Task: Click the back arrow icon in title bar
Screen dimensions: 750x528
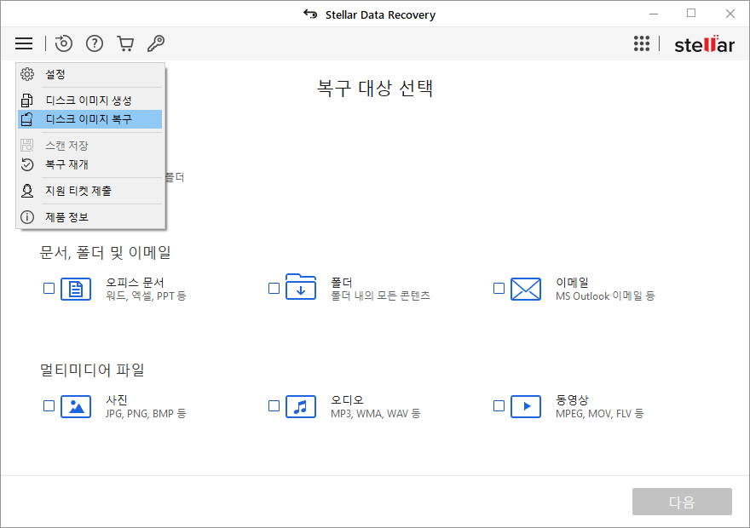Action: tap(310, 14)
